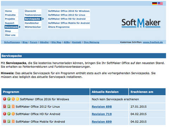
Task: Choose SoftMaker Office 2016 für Windows menu entry
Action: click(69, 11)
